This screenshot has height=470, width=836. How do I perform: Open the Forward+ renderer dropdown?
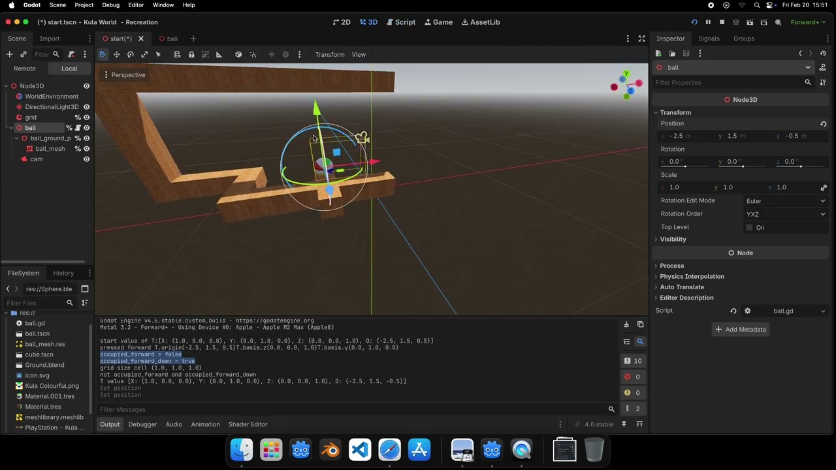(x=809, y=22)
